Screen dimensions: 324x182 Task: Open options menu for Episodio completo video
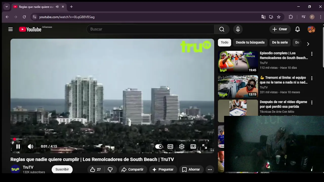pos(312,54)
